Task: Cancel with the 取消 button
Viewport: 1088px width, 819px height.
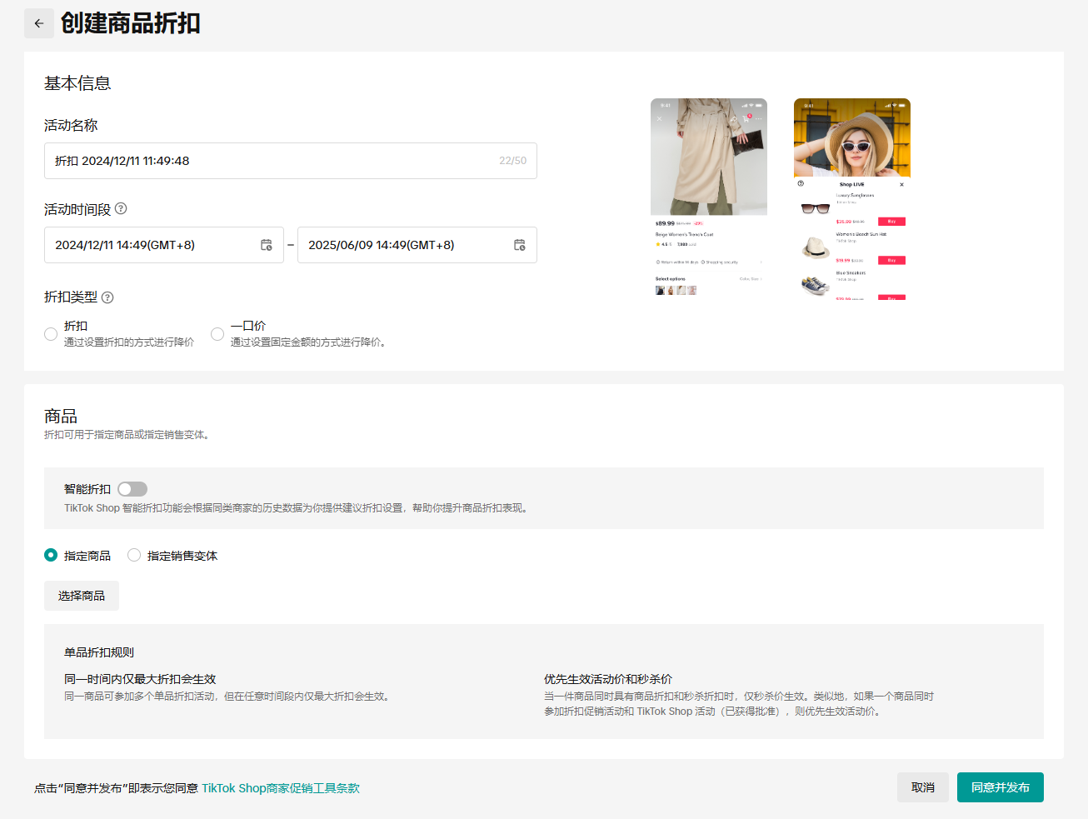Action: 922,787
